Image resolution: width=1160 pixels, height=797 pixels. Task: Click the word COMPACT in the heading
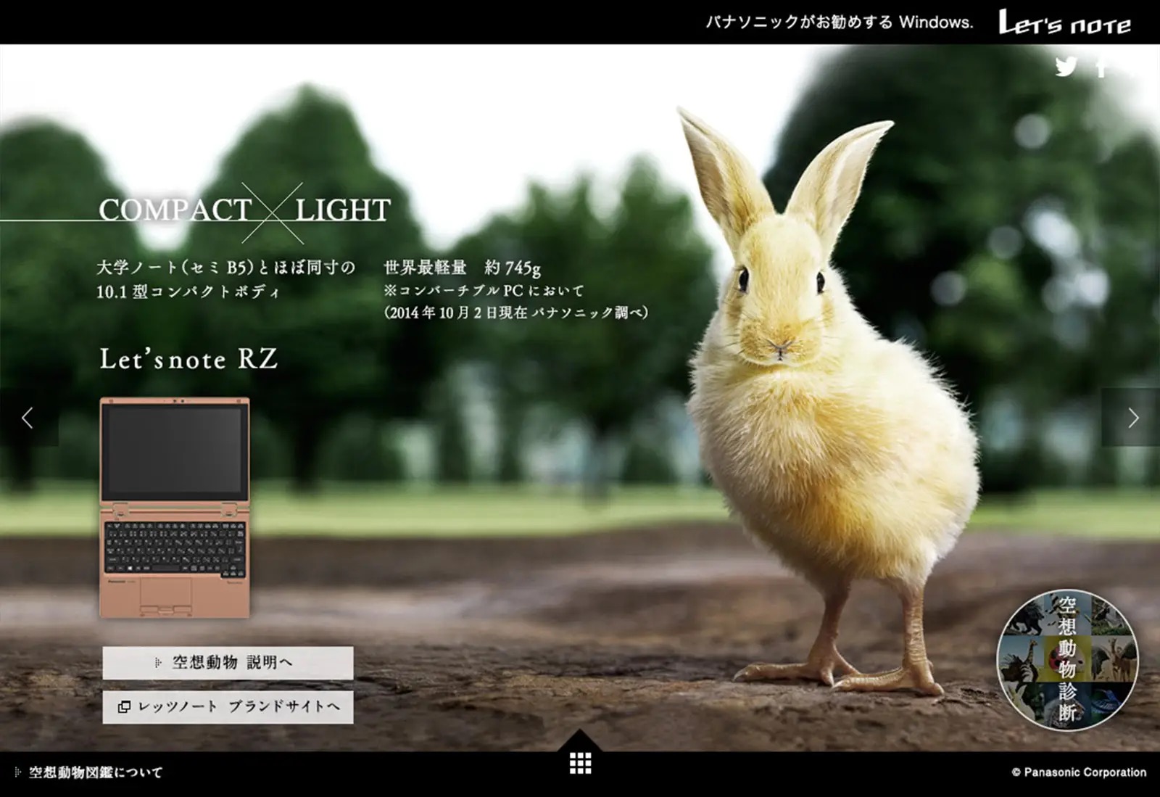175,210
